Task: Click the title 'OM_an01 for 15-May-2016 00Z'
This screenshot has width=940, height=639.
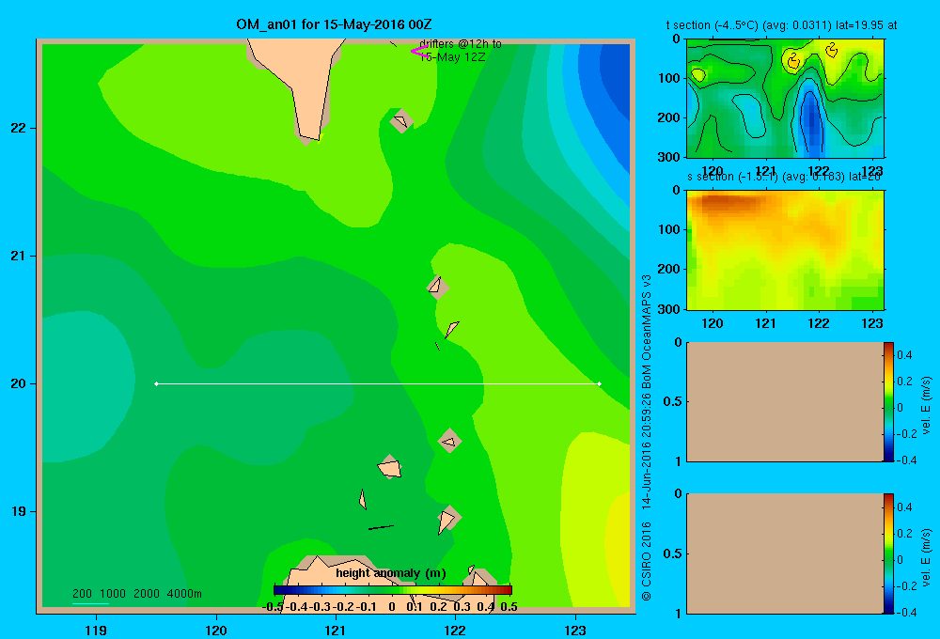Action: 334,24
